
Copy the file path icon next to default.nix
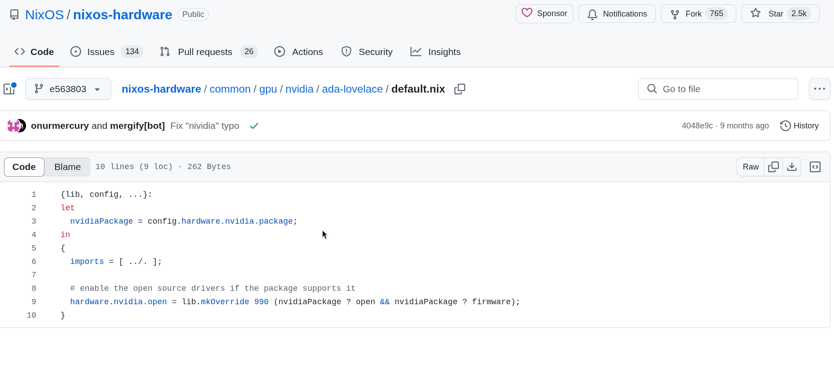459,89
